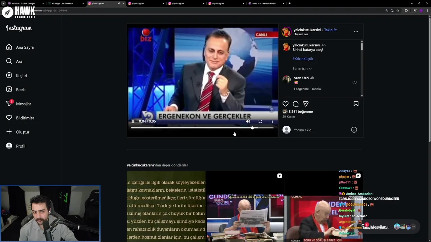Screen dimensions: 431x242
Task: Select the Instagram tab playing audio
Action: [x=106, y=3]
